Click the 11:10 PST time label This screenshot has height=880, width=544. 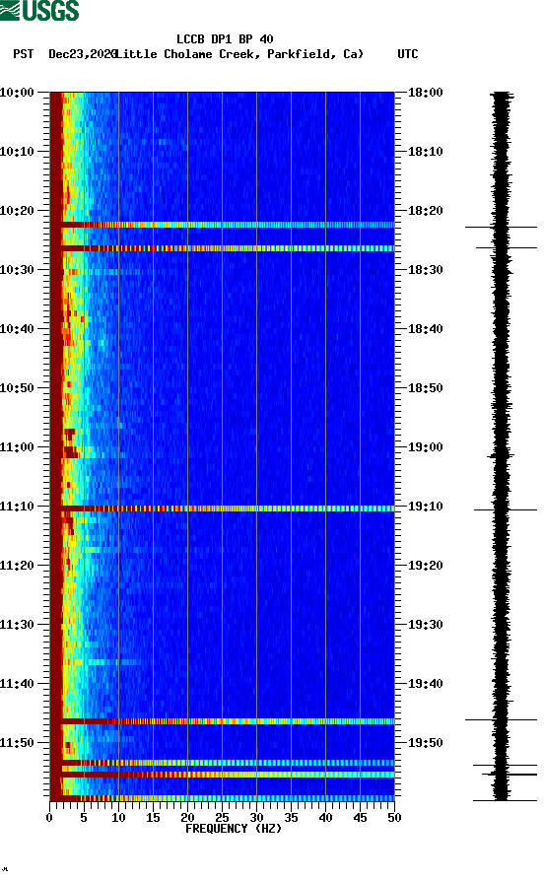17,507
